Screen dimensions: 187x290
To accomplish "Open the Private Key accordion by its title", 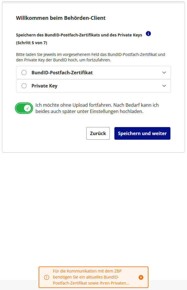I will pyautogui.click(x=44, y=86).
